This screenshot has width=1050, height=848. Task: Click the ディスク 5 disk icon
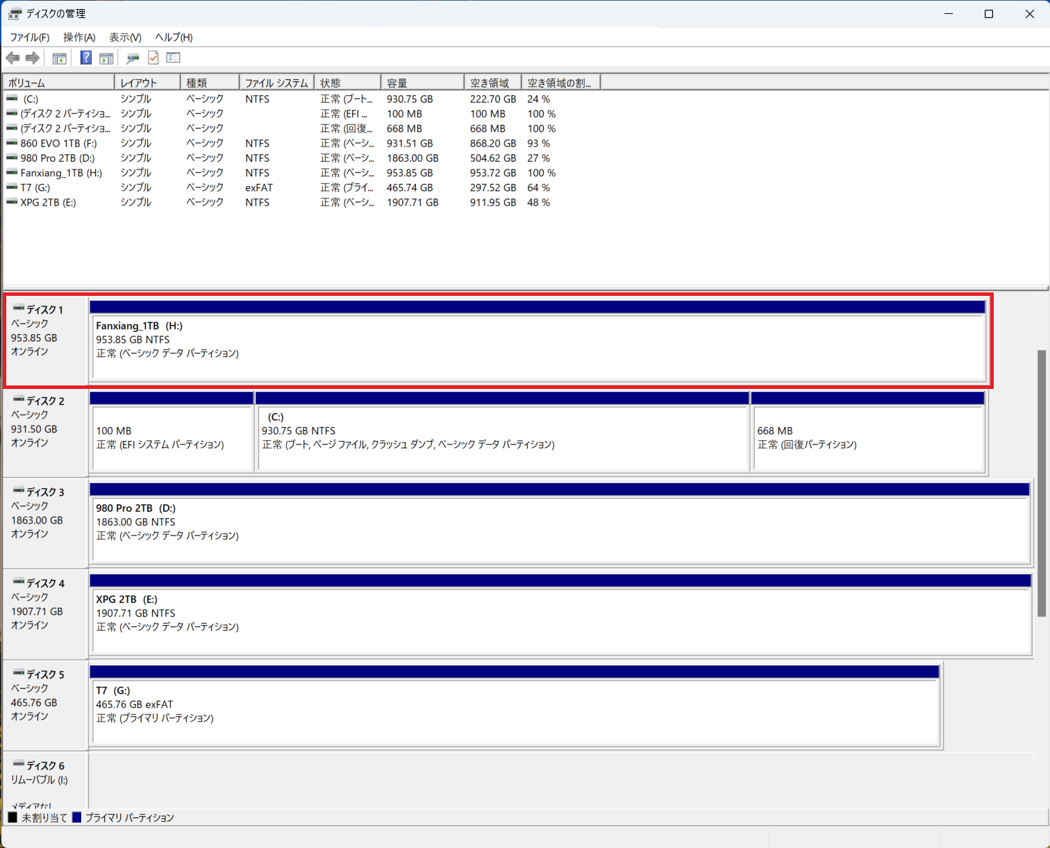19,673
